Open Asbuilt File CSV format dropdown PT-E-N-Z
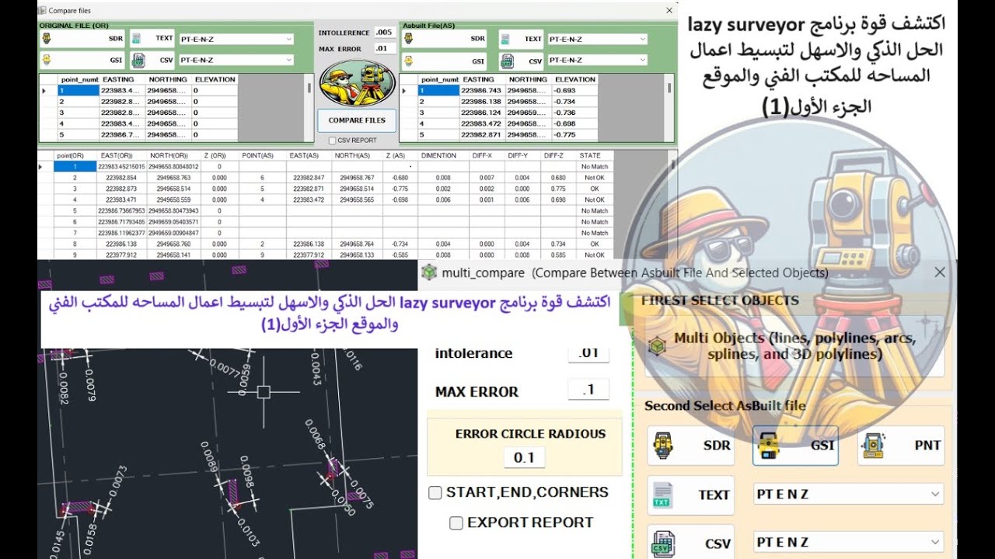 597,60
